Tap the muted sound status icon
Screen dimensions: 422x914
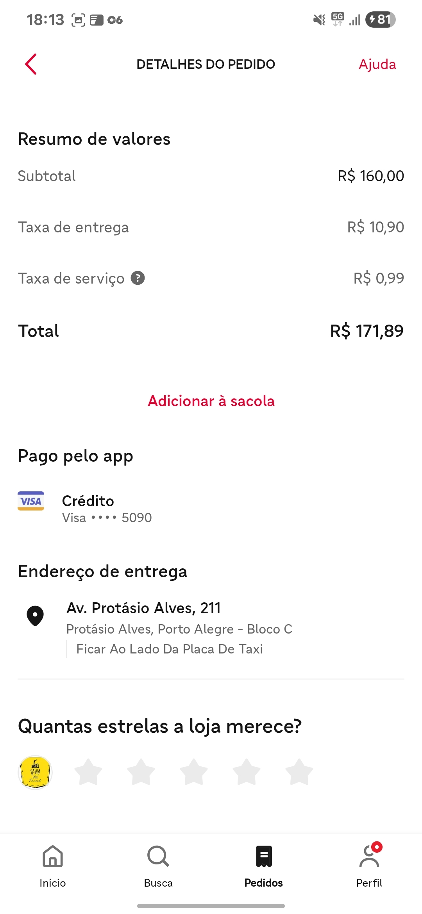(319, 20)
